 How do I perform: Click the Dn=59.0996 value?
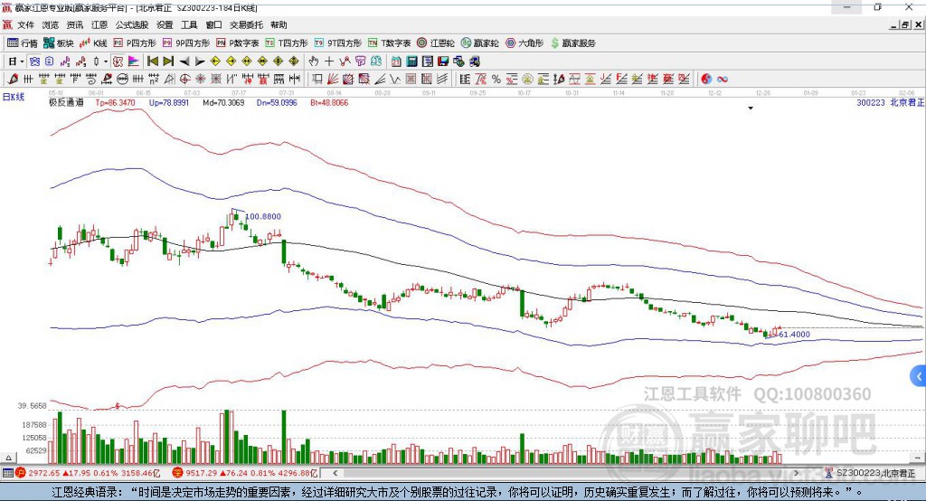277,103
